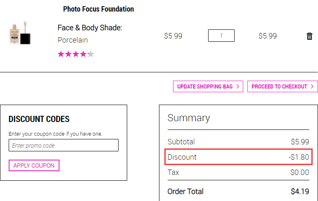This screenshot has width=318, height=201.
Task: Click the item unit price $5.99
Action: [173, 36]
